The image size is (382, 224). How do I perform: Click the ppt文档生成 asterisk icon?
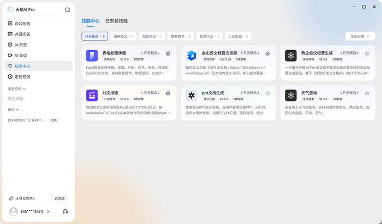191,95
